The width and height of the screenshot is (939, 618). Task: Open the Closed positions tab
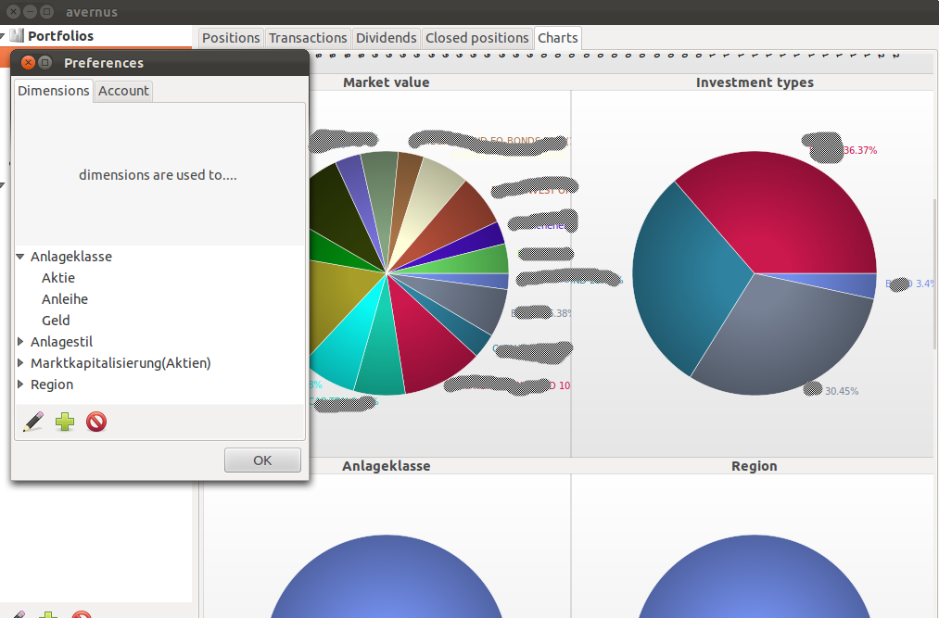tap(476, 38)
